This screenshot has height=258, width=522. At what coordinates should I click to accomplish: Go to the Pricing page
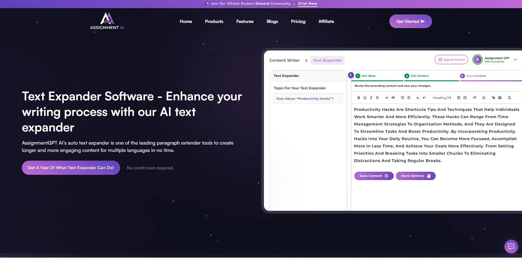(298, 21)
